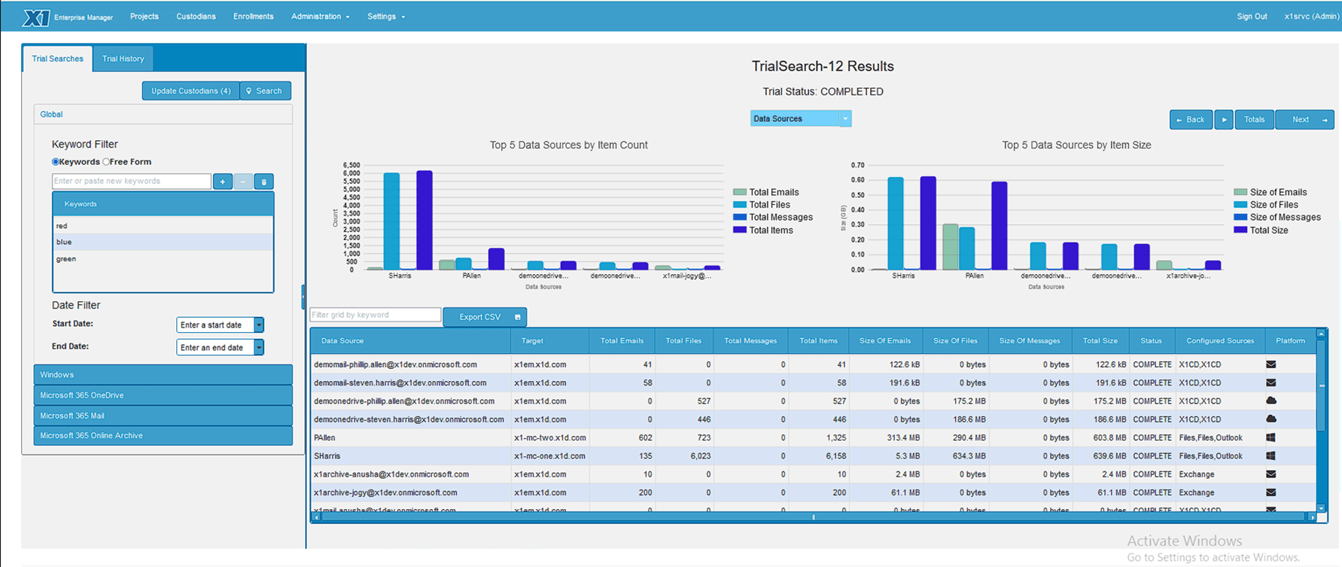Expand the Microsoft 365 OneDrive section

[163, 395]
